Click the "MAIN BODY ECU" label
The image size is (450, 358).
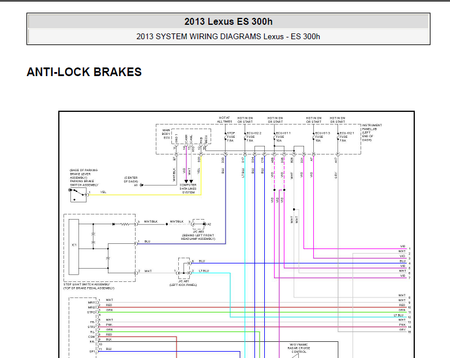click(x=166, y=134)
